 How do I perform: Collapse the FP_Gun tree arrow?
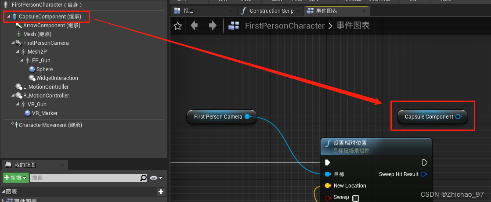click(22, 60)
